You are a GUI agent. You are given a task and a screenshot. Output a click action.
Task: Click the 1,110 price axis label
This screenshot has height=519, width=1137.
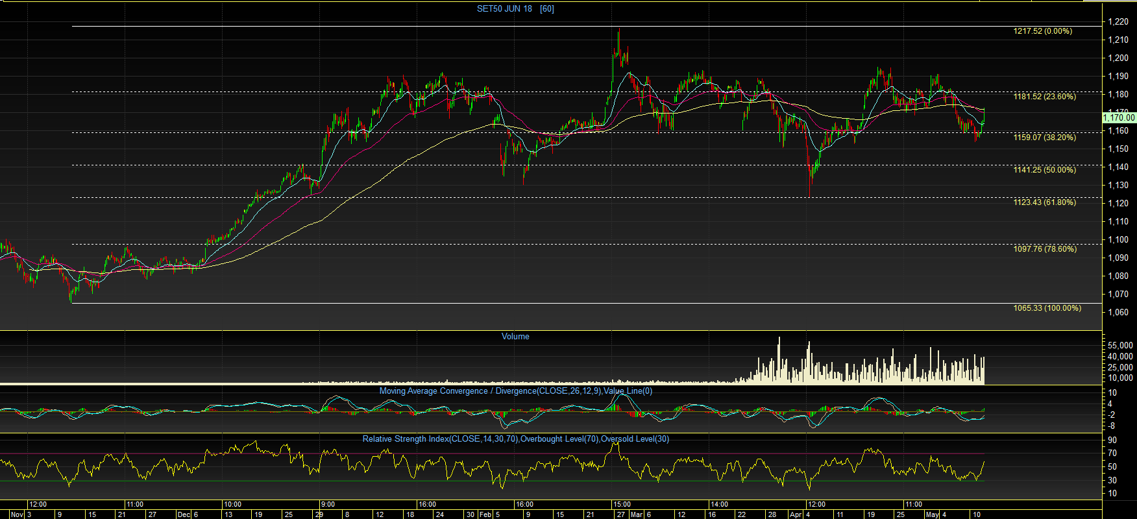click(1118, 221)
